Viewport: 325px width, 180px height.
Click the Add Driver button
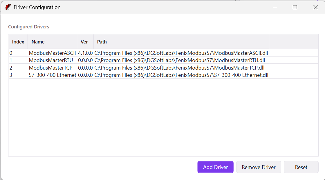point(215,167)
